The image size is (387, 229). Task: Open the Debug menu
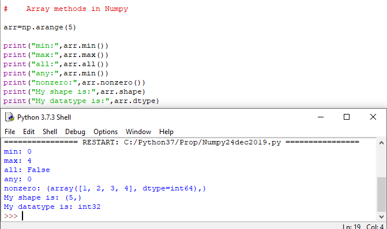76,132
